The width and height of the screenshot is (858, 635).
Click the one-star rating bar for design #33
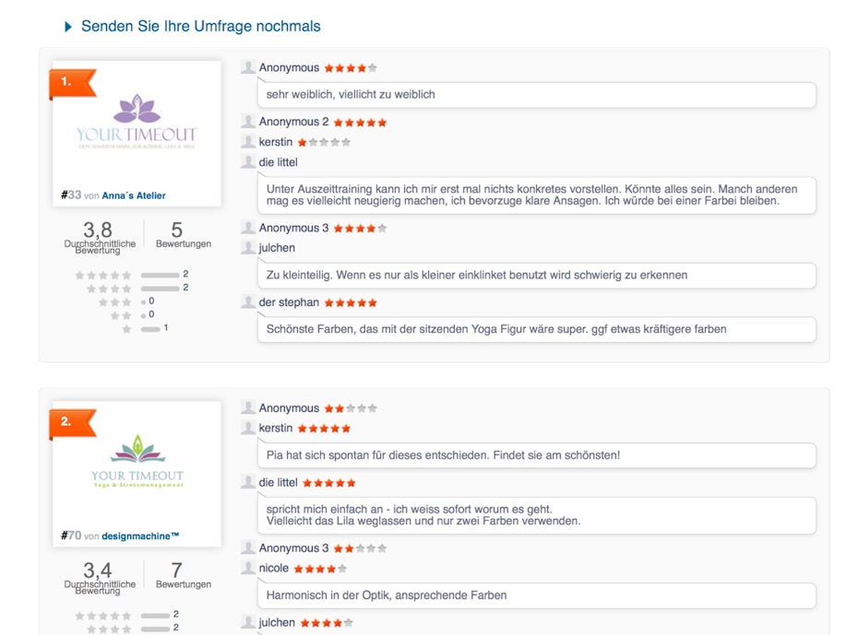coord(150,329)
